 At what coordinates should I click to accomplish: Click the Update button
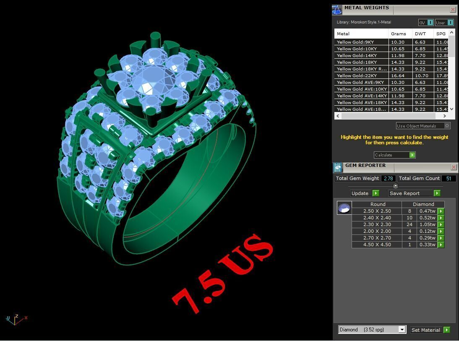point(362,193)
